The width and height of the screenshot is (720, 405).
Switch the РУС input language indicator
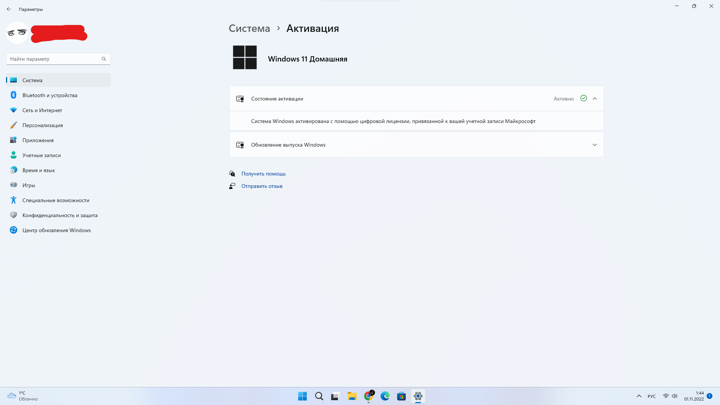(652, 396)
